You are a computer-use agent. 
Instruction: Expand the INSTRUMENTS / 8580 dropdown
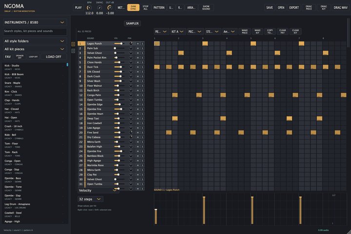(35, 22)
